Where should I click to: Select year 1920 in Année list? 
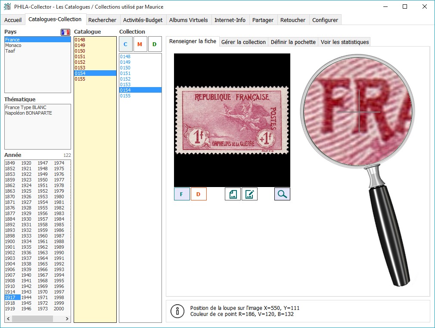26,163
